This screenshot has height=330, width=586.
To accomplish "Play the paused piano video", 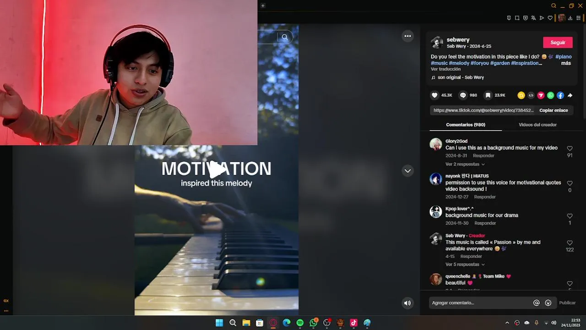I will pos(217,170).
